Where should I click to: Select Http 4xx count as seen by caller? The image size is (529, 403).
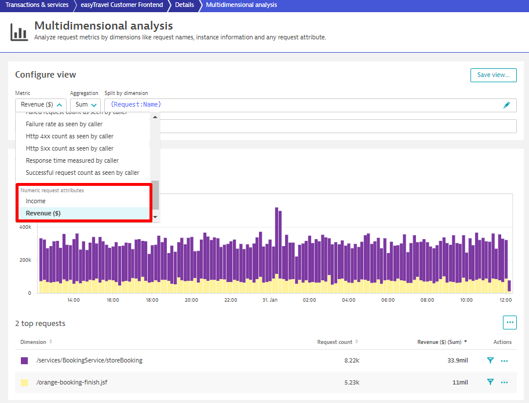click(x=70, y=136)
